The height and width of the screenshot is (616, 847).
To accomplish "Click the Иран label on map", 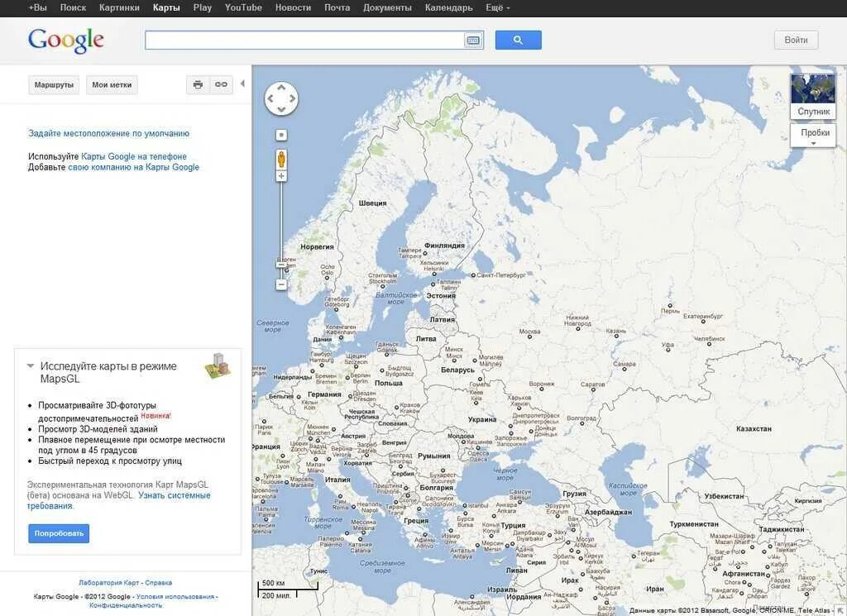I will click(655, 589).
